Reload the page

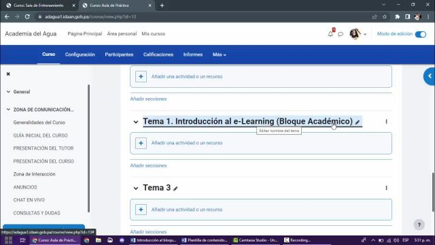[x=27, y=16]
